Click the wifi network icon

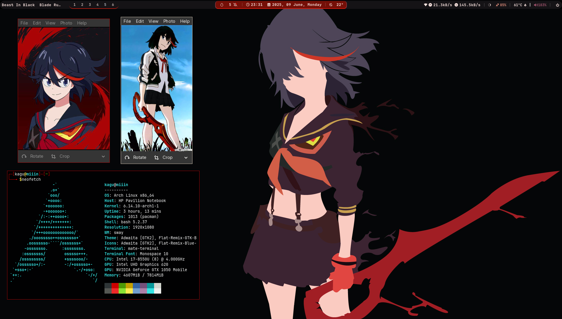tap(426, 5)
